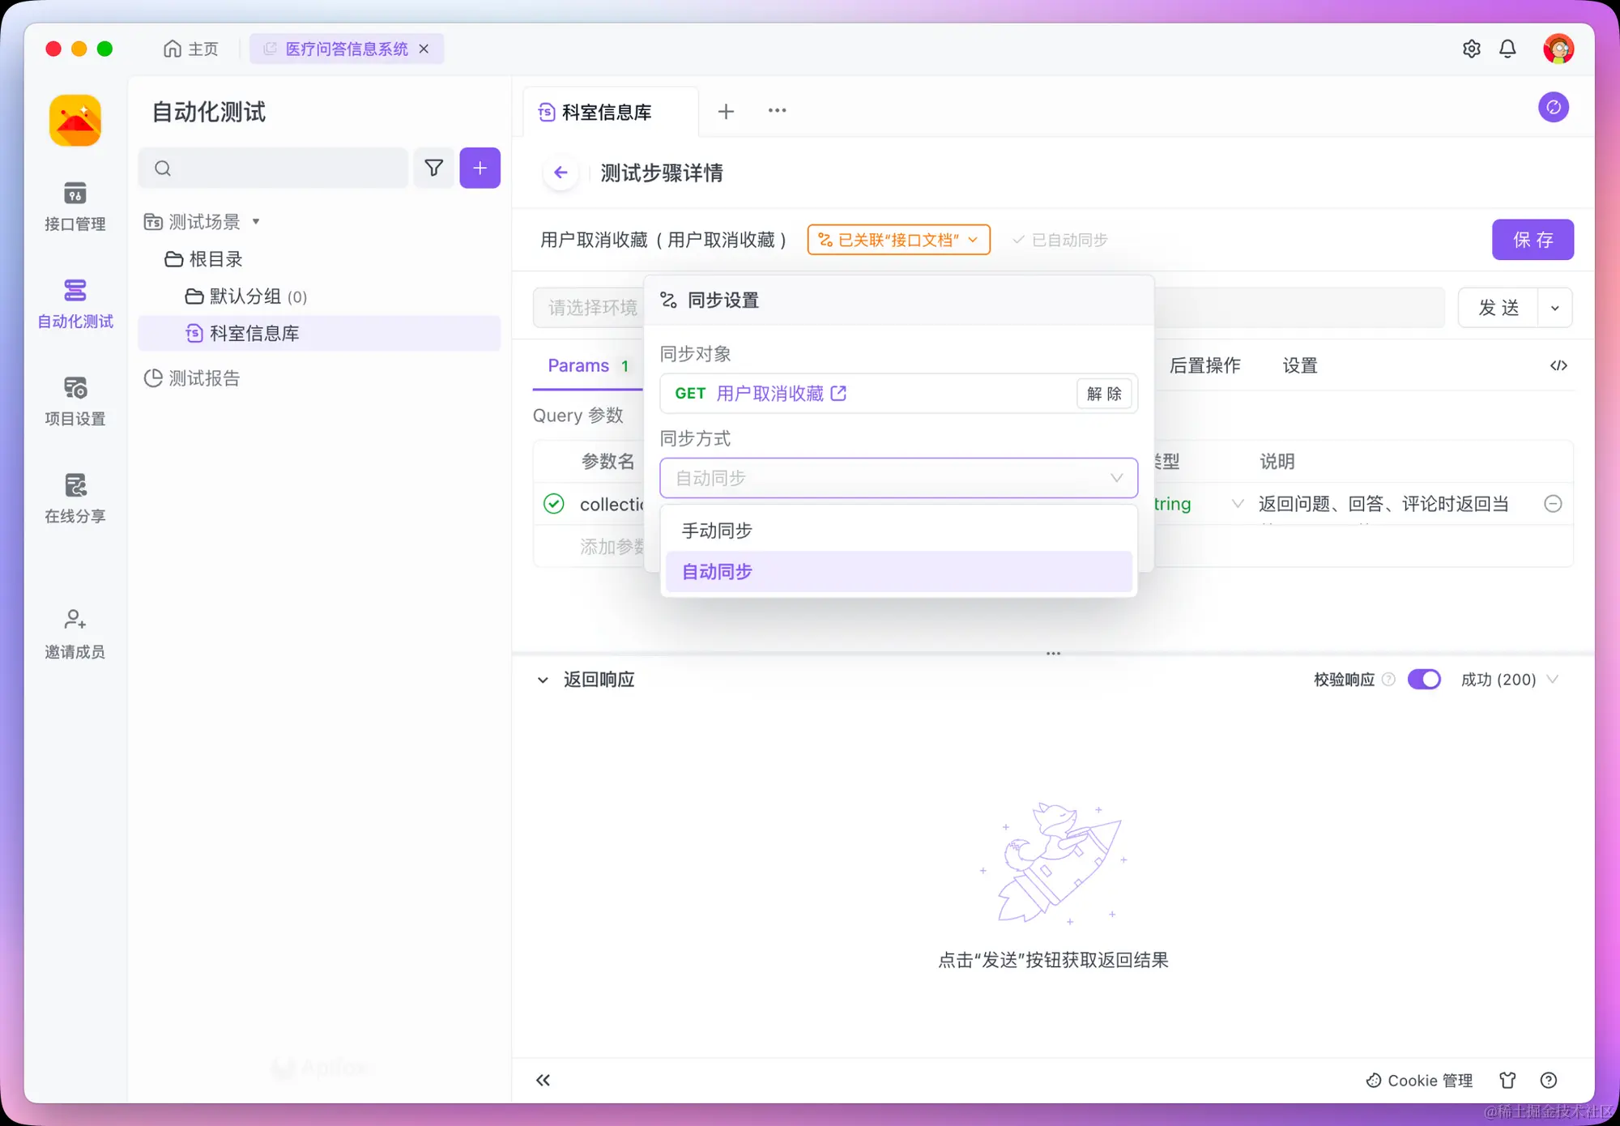The image size is (1620, 1126).
Task: Click the purple plus button to add scenario
Action: coord(480,168)
